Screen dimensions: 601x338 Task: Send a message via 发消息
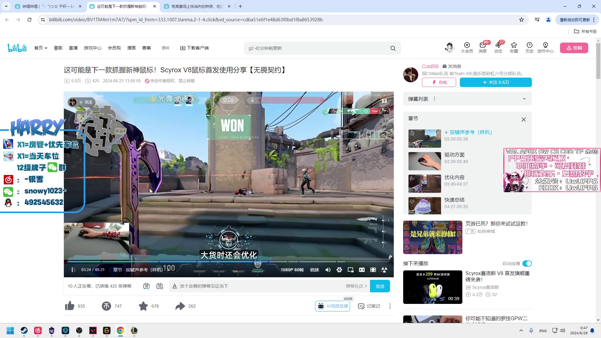[452, 66]
